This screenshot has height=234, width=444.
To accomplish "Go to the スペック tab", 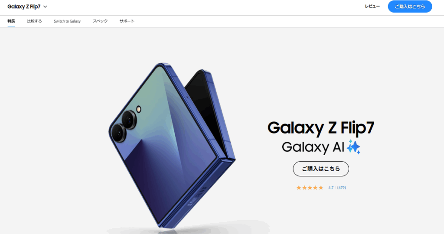I will [x=100, y=21].
